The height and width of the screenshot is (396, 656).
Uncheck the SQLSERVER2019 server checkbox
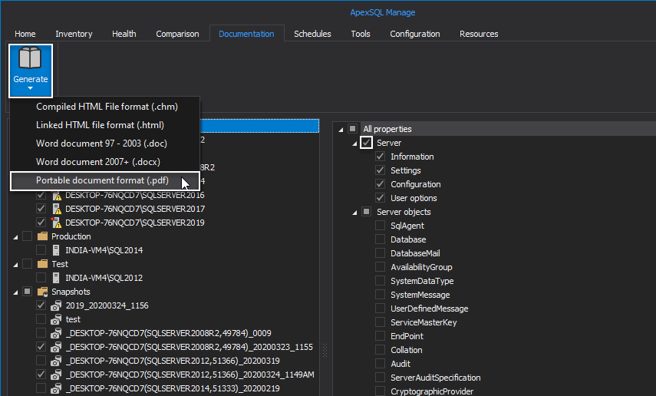point(41,223)
